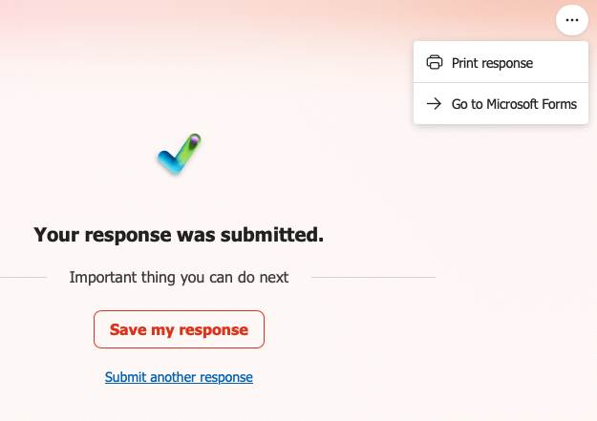
Task: Click the "Your response was submitted." heading
Action: (x=179, y=234)
